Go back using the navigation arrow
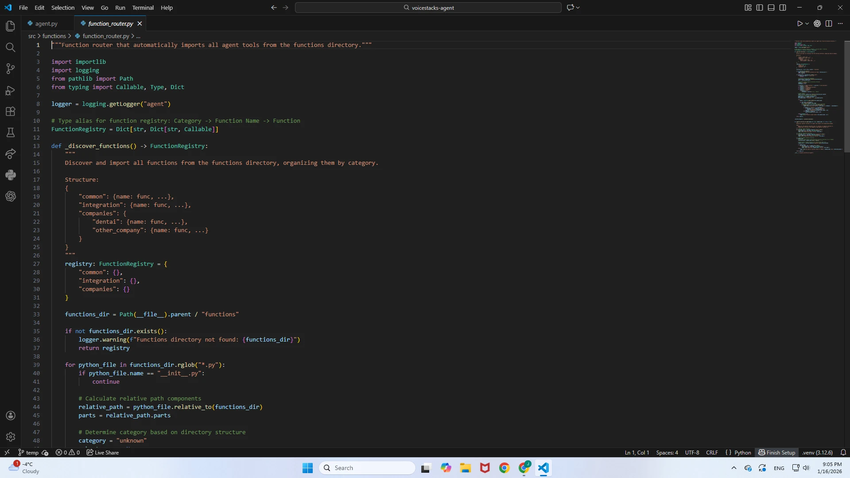Viewport: 850px width, 478px height. [274, 8]
